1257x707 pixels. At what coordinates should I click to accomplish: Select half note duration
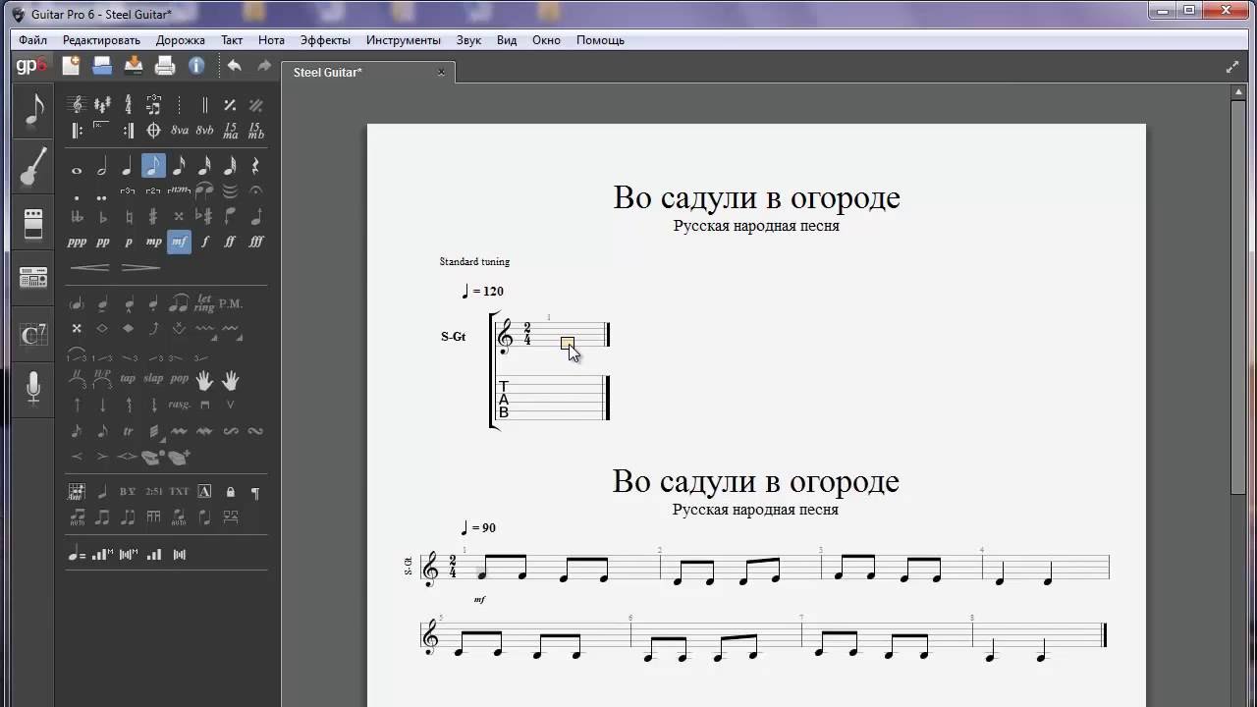(x=102, y=167)
